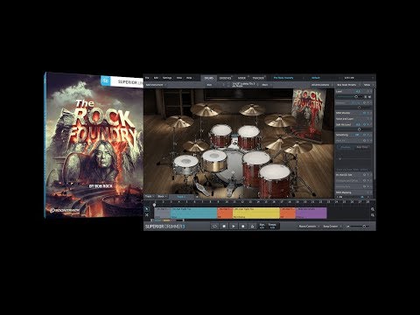Switch to the Tracker tab
Viewport: 420px width, 315px height.
click(258, 78)
